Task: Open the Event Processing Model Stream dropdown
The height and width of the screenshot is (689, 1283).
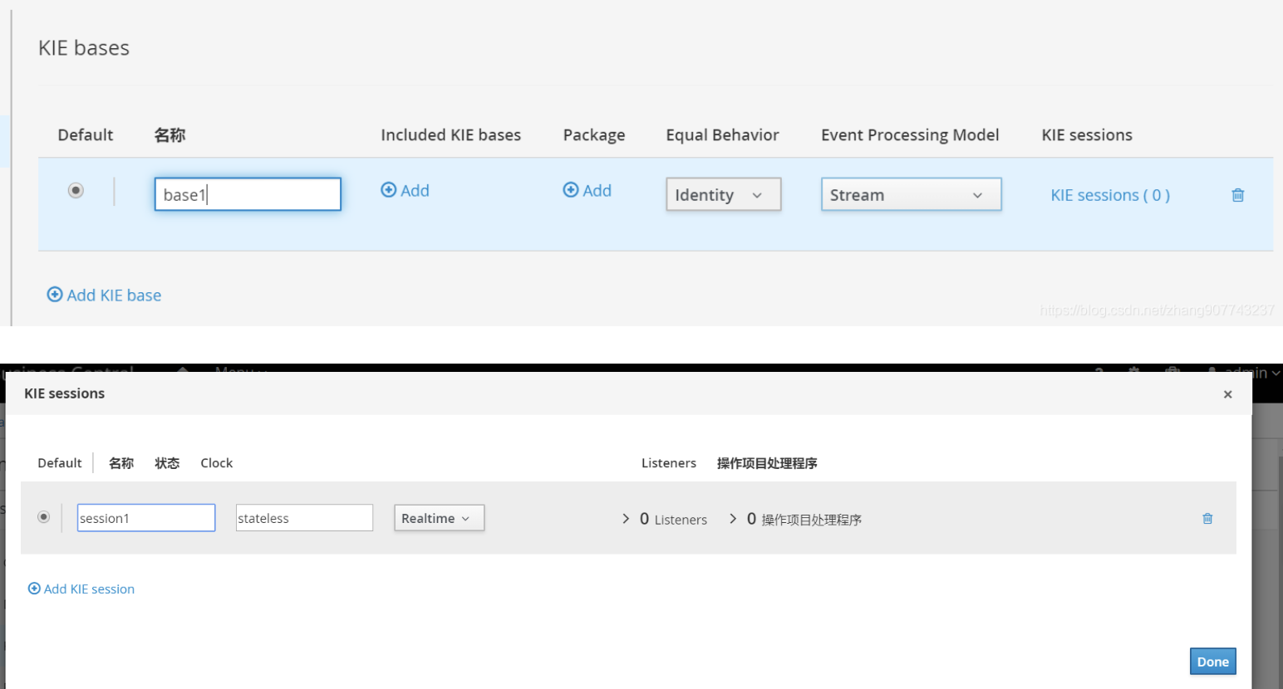Action: 911,194
